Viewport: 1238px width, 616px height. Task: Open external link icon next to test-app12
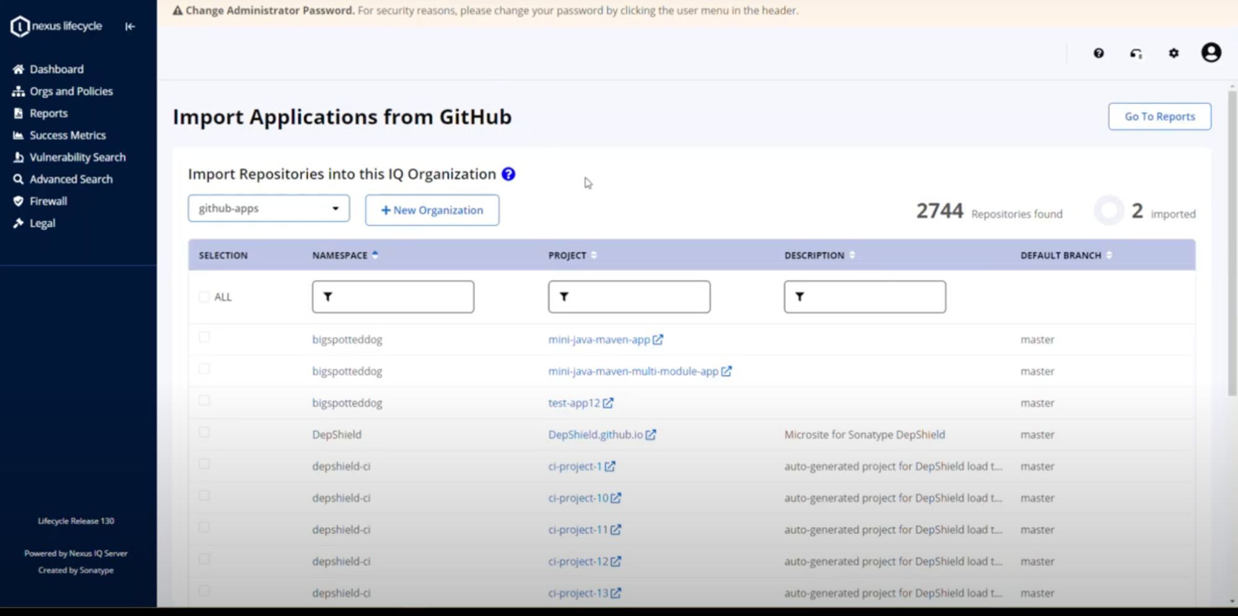pyautogui.click(x=608, y=403)
